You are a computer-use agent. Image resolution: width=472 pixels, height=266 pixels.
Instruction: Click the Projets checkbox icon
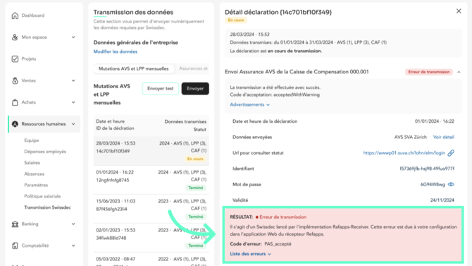point(15,59)
